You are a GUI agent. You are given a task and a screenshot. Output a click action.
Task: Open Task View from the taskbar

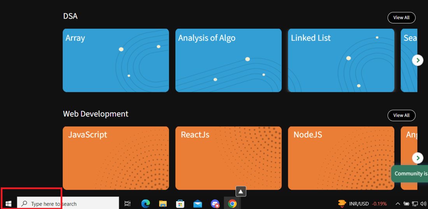coord(127,204)
